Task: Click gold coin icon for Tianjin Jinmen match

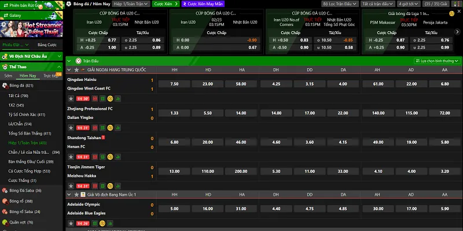Action: (x=110, y=186)
